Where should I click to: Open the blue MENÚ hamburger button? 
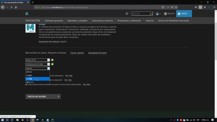[184, 14]
